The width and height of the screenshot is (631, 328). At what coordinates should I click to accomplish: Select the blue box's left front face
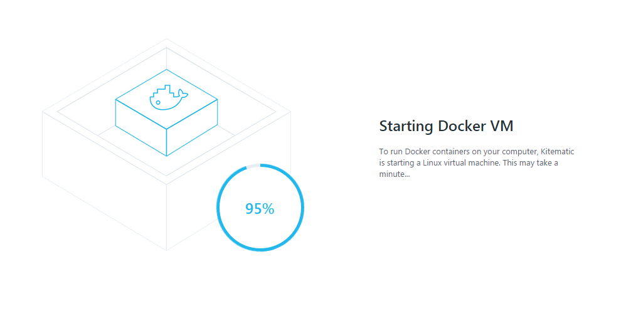click(141, 127)
